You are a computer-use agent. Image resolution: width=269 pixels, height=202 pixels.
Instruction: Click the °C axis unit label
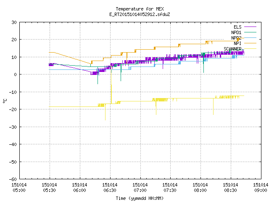point(5,101)
